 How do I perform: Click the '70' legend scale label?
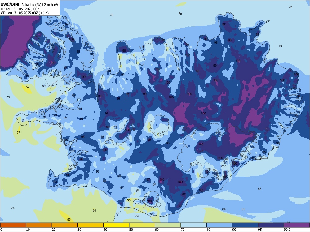click(x=183, y=230)
